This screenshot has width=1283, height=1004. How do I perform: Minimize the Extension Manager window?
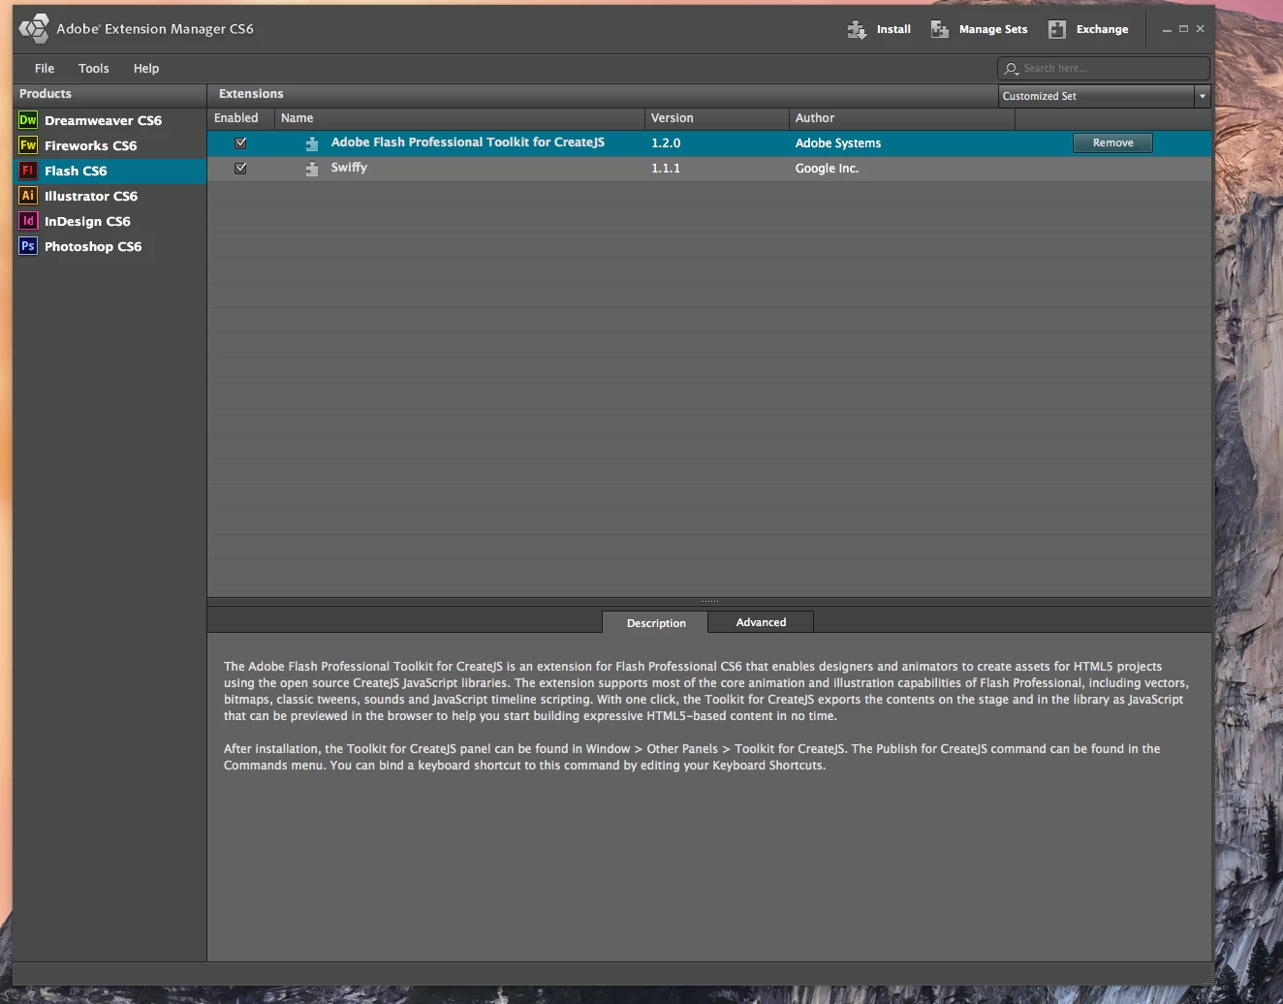tap(1167, 29)
